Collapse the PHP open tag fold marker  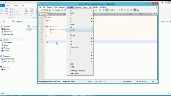[x=45, y=17]
